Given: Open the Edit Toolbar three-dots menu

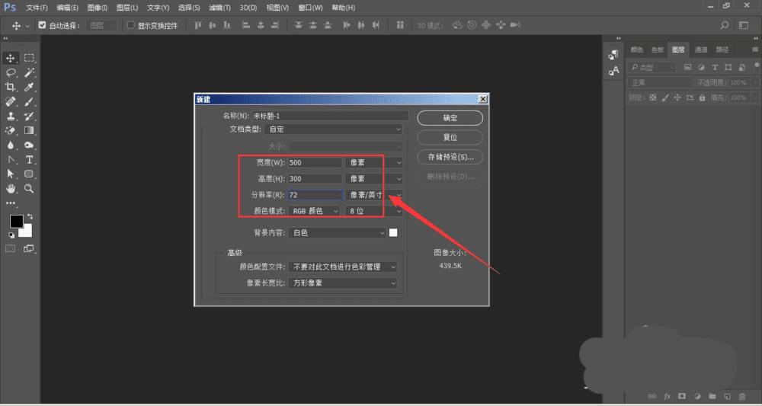Looking at the screenshot, I should coord(11,203).
